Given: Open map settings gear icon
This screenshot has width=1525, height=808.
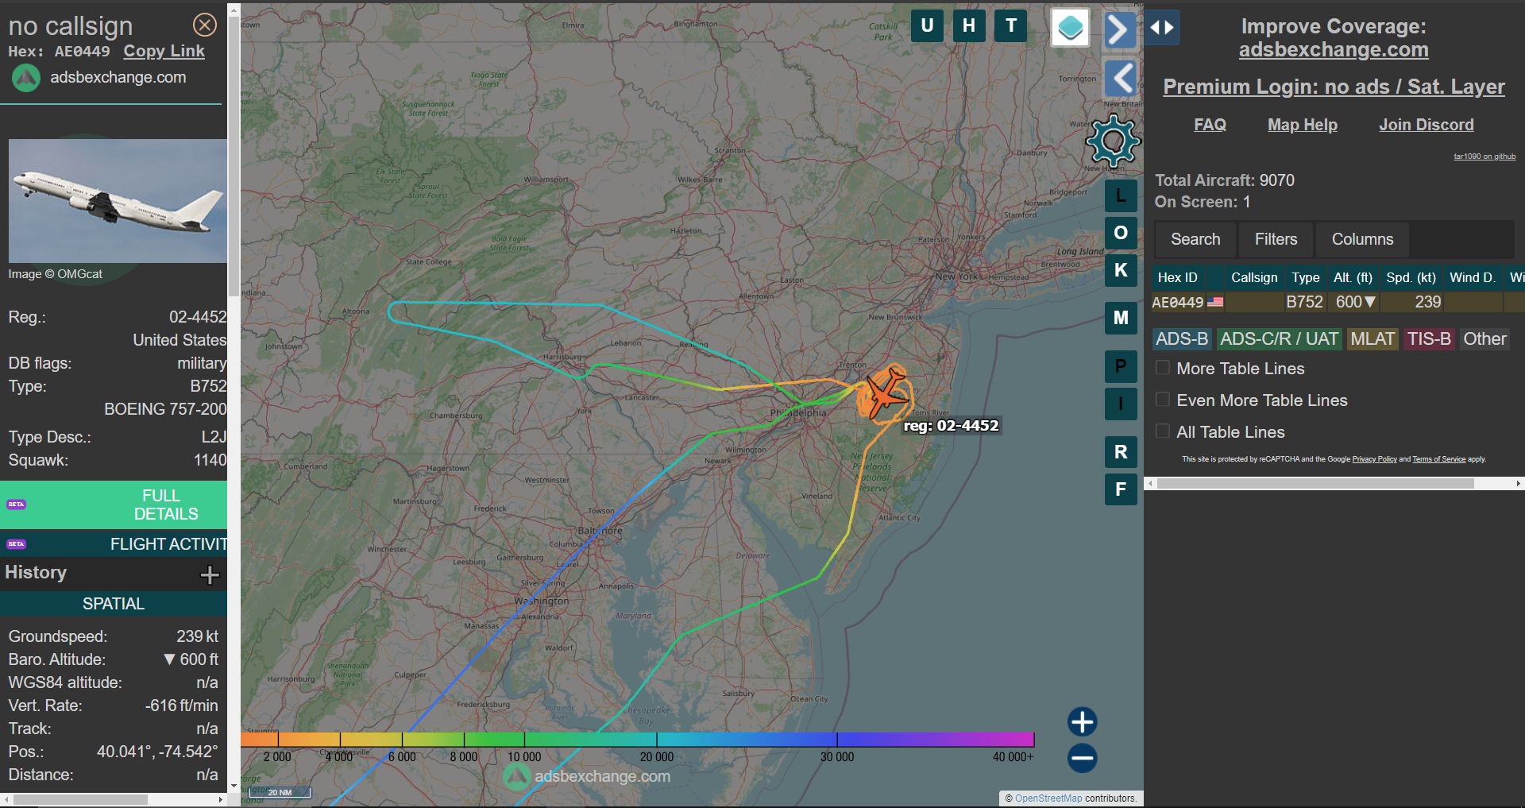Looking at the screenshot, I should click(x=1113, y=141).
